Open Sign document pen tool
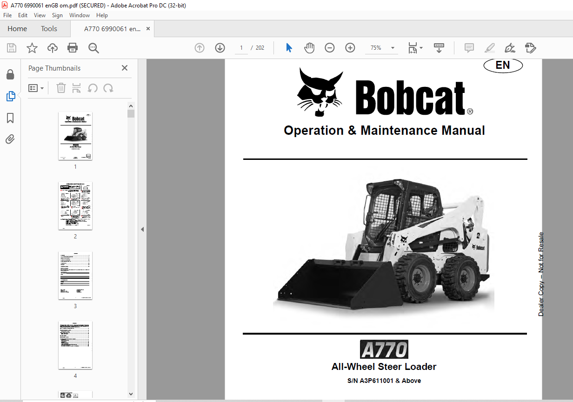573x402 pixels. [x=510, y=48]
